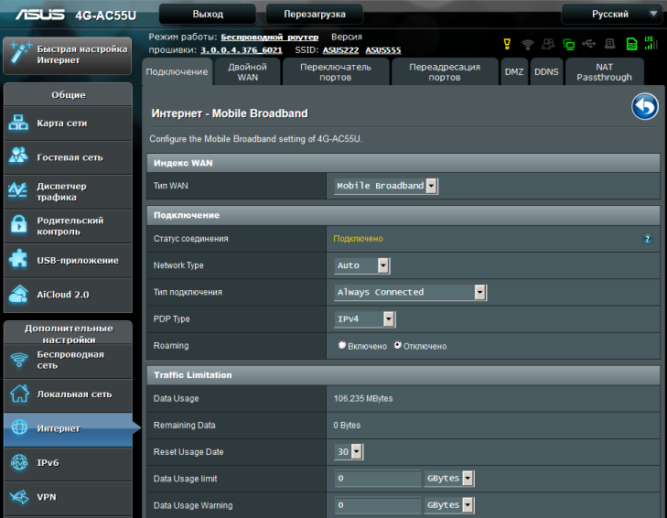This screenshot has height=518, width=667.
Task: Switch to the NAT Passthrough tab
Action: (604, 72)
